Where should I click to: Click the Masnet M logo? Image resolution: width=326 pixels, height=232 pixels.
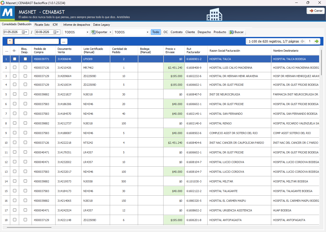[x=7, y=13]
